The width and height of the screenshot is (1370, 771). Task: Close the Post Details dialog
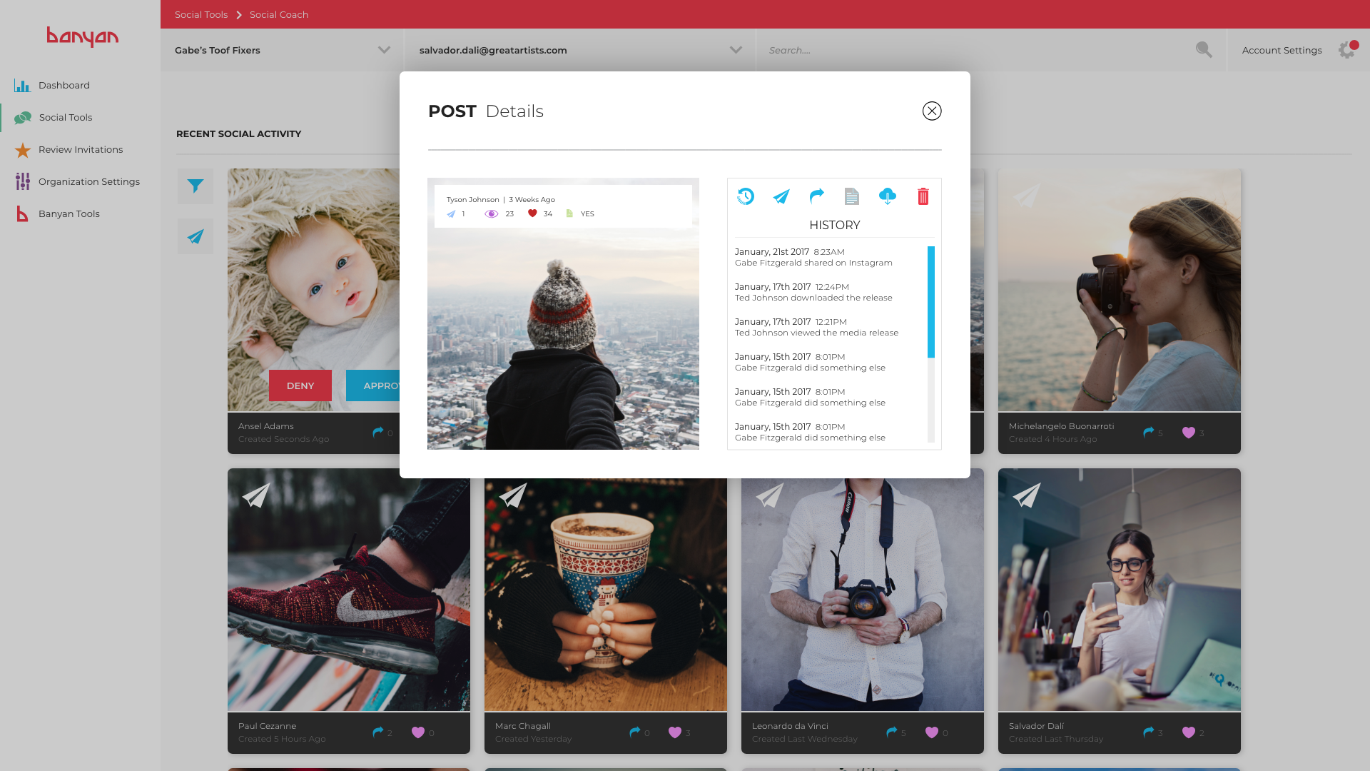click(932, 111)
